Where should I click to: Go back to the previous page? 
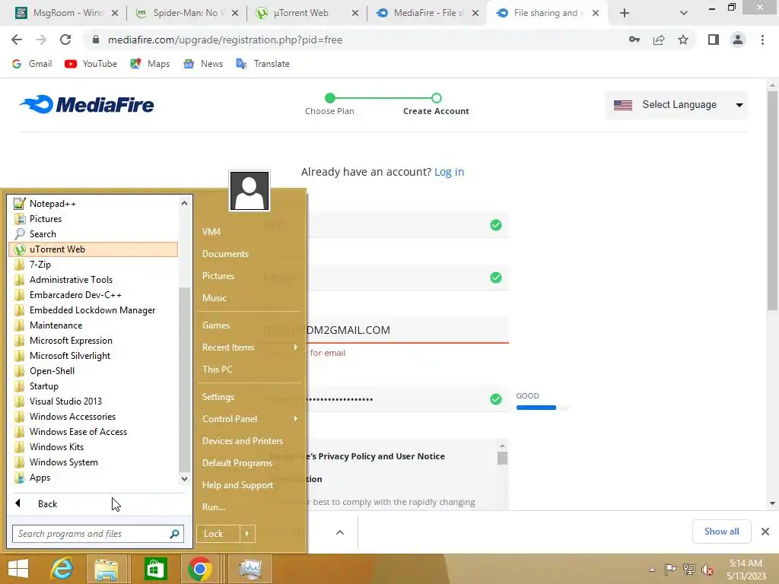(x=17, y=40)
